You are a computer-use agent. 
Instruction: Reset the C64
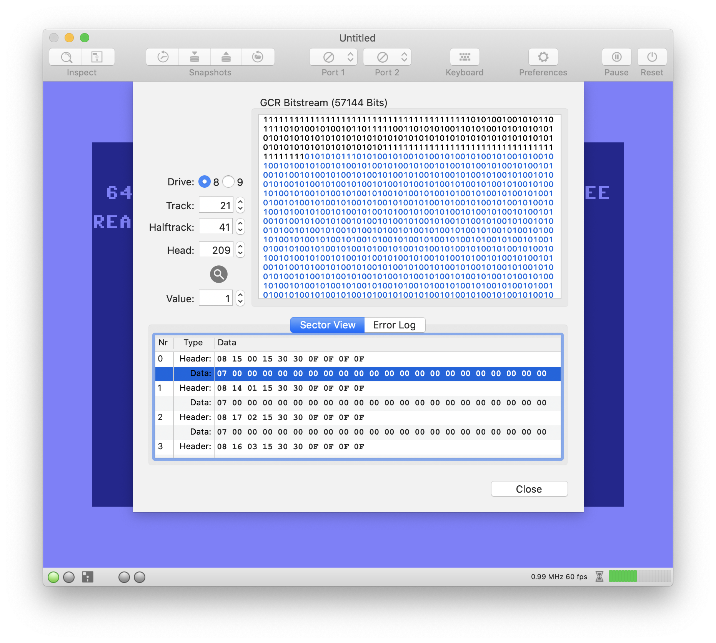coord(652,57)
